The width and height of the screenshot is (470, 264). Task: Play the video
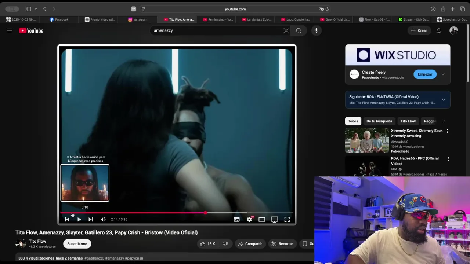79,219
